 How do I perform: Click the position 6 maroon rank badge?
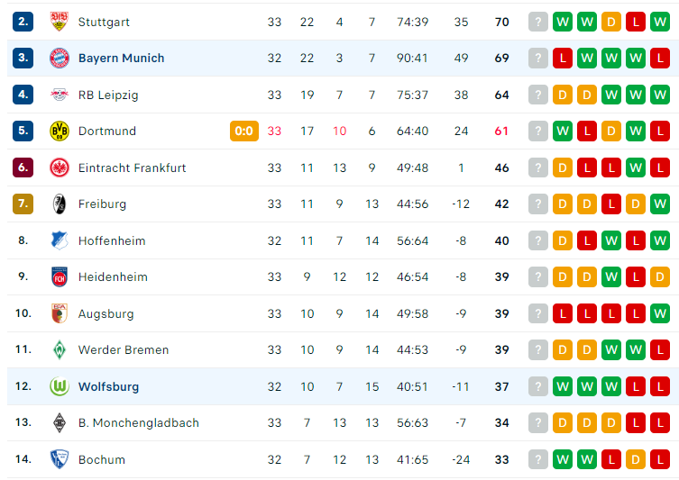tap(23, 168)
